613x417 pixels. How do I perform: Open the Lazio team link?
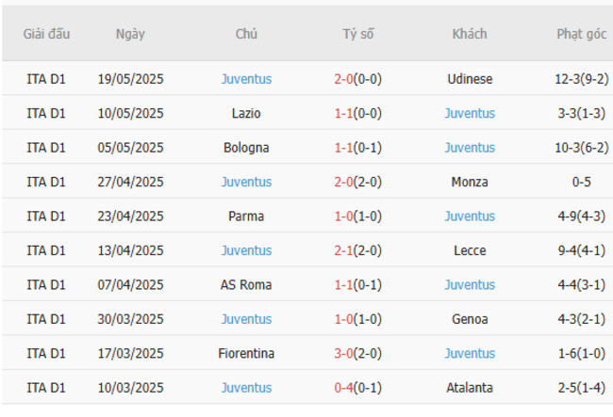246,113
